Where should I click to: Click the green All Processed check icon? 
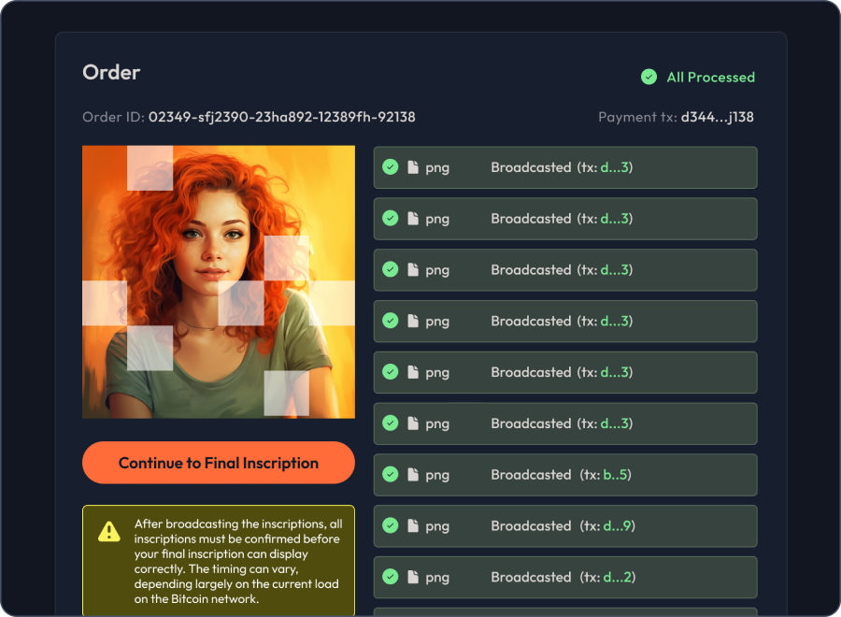click(649, 78)
